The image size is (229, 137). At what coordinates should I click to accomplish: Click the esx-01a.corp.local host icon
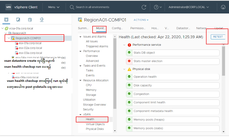(16, 43)
